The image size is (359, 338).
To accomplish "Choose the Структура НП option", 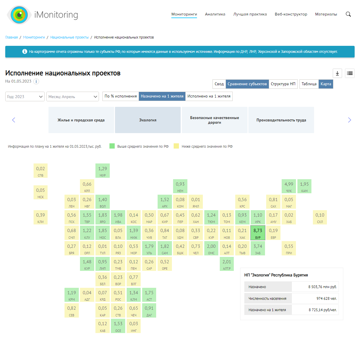I will click(x=283, y=84).
